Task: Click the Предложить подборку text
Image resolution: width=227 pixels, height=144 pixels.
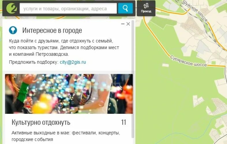Action: pyautogui.click(x=33, y=62)
